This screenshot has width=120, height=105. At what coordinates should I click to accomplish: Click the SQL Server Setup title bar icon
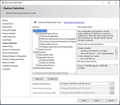coord(3,3)
